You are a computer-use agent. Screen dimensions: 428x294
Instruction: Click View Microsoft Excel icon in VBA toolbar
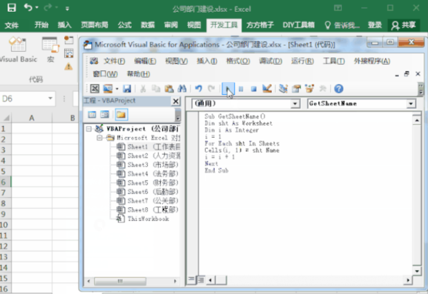(x=95, y=89)
